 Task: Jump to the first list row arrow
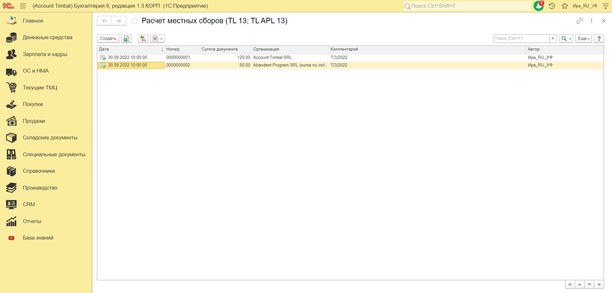coord(570,284)
